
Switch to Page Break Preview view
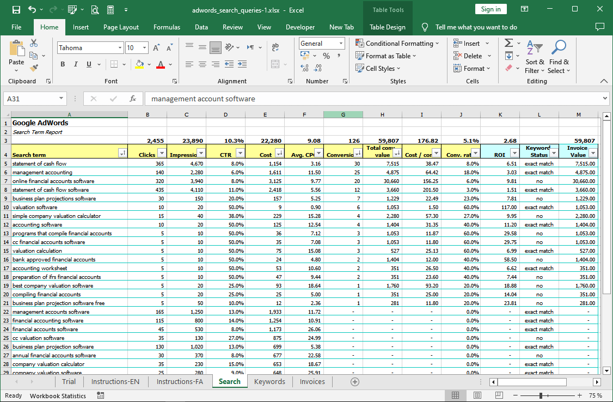499,395
